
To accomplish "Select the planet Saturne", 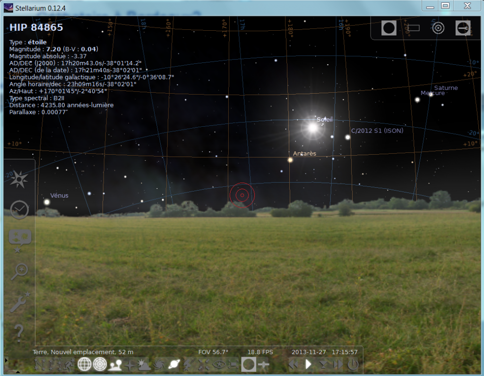I will (x=431, y=94).
